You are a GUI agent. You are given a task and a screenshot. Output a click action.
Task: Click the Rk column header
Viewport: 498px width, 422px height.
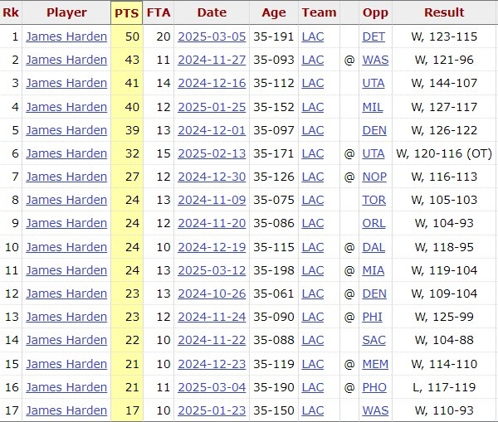tap(11, 12)
